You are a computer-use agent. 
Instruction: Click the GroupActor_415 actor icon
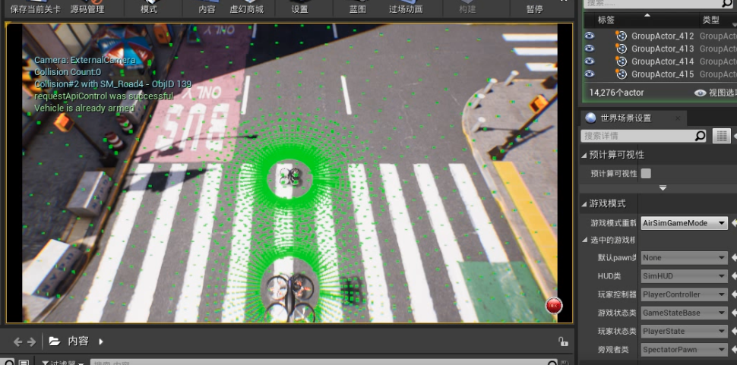(x=622, y=74)
